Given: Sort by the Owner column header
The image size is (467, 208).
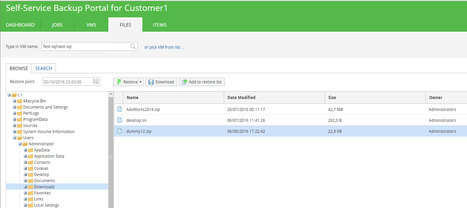Looking at the screenshot, I should (x=446, y=97).
